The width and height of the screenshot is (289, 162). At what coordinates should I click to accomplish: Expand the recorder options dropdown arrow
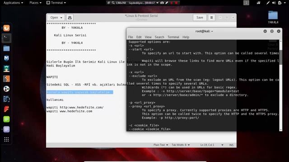tap(157, 3)
